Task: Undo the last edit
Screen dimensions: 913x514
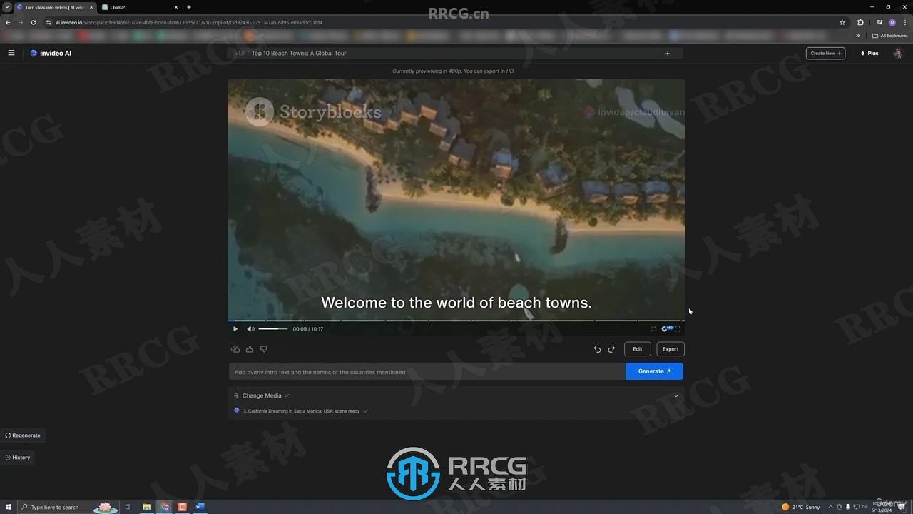Action: point(597,349)
